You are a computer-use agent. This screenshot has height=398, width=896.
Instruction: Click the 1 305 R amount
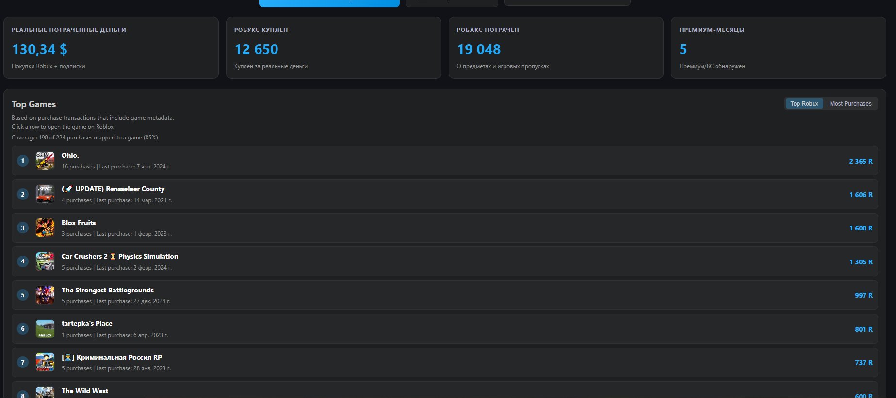click(x=861, y=262)
